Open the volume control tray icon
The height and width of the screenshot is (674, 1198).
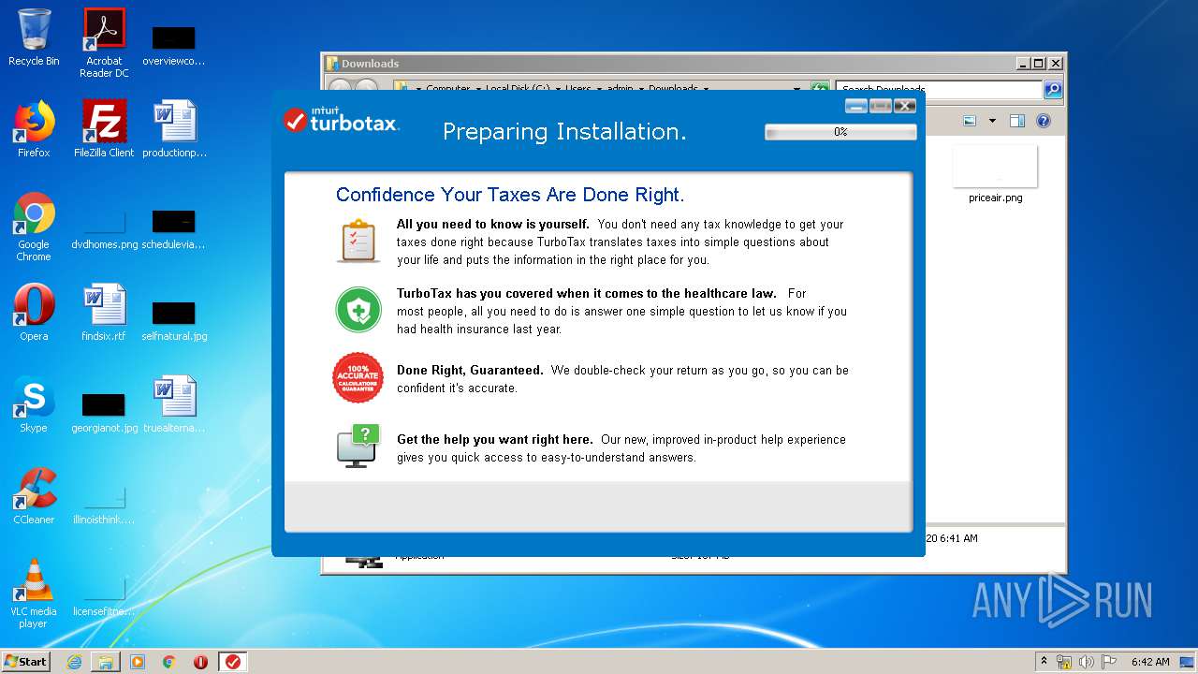(x=1087, y=662)
